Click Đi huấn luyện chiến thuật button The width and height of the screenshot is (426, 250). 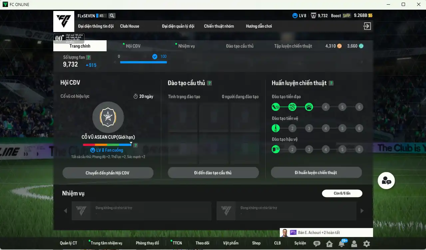click(x=316, y=172)
